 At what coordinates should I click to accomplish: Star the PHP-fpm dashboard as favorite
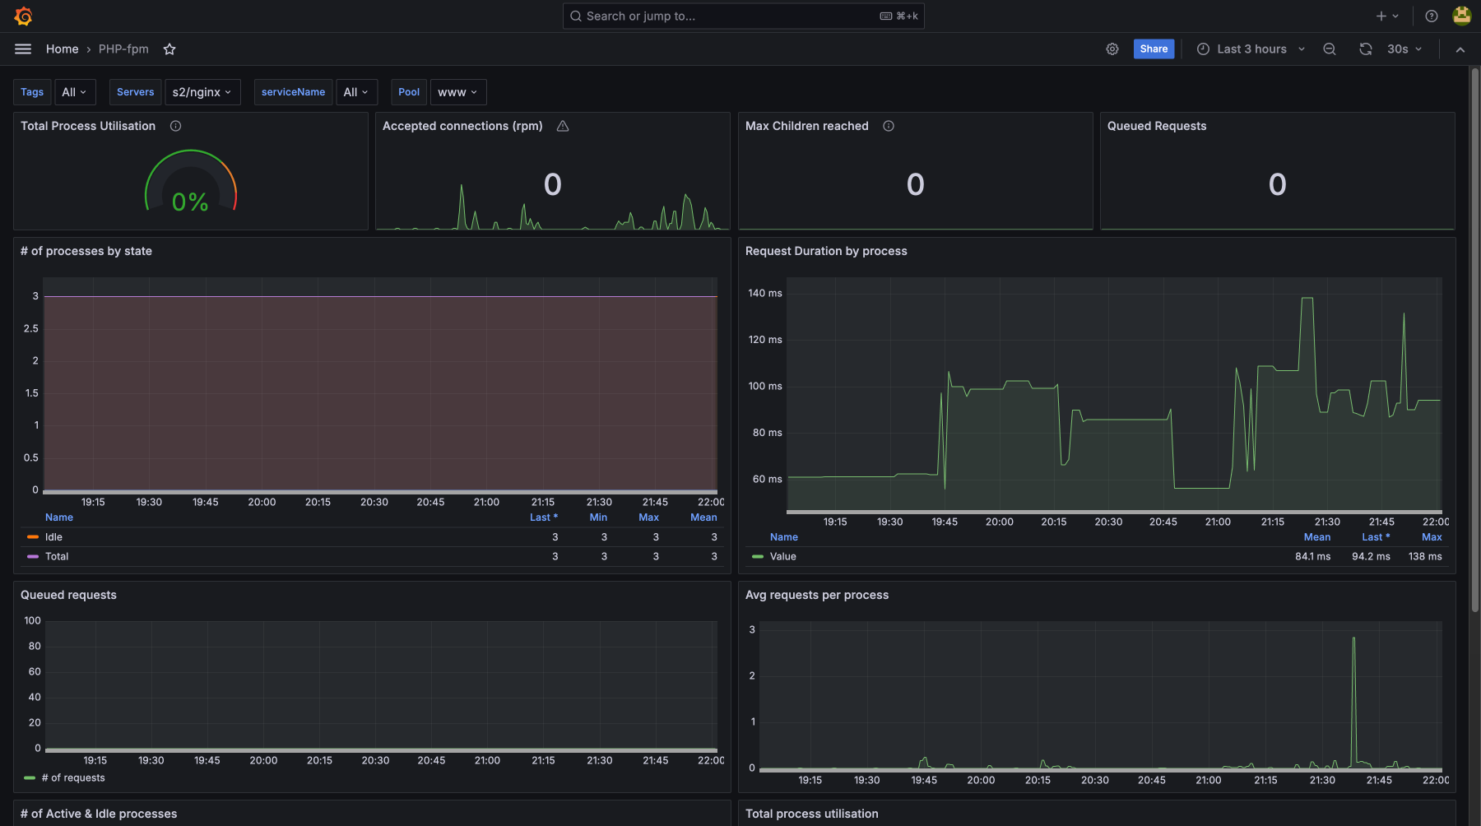tap(169, 49)
